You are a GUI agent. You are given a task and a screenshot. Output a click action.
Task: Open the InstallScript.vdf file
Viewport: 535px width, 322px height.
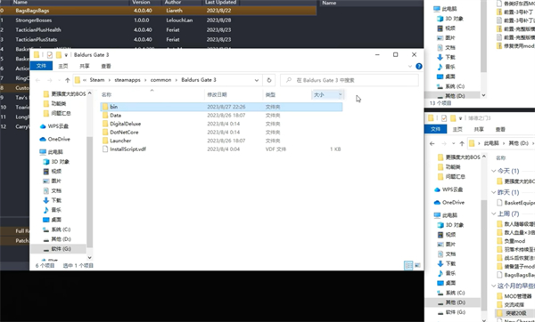[x=128, y=149]
